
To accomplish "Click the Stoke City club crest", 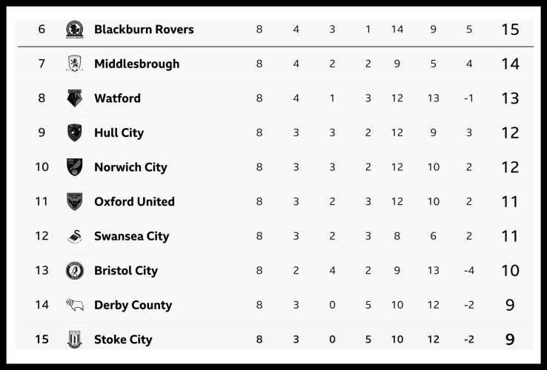I will (x=74, y=340).
